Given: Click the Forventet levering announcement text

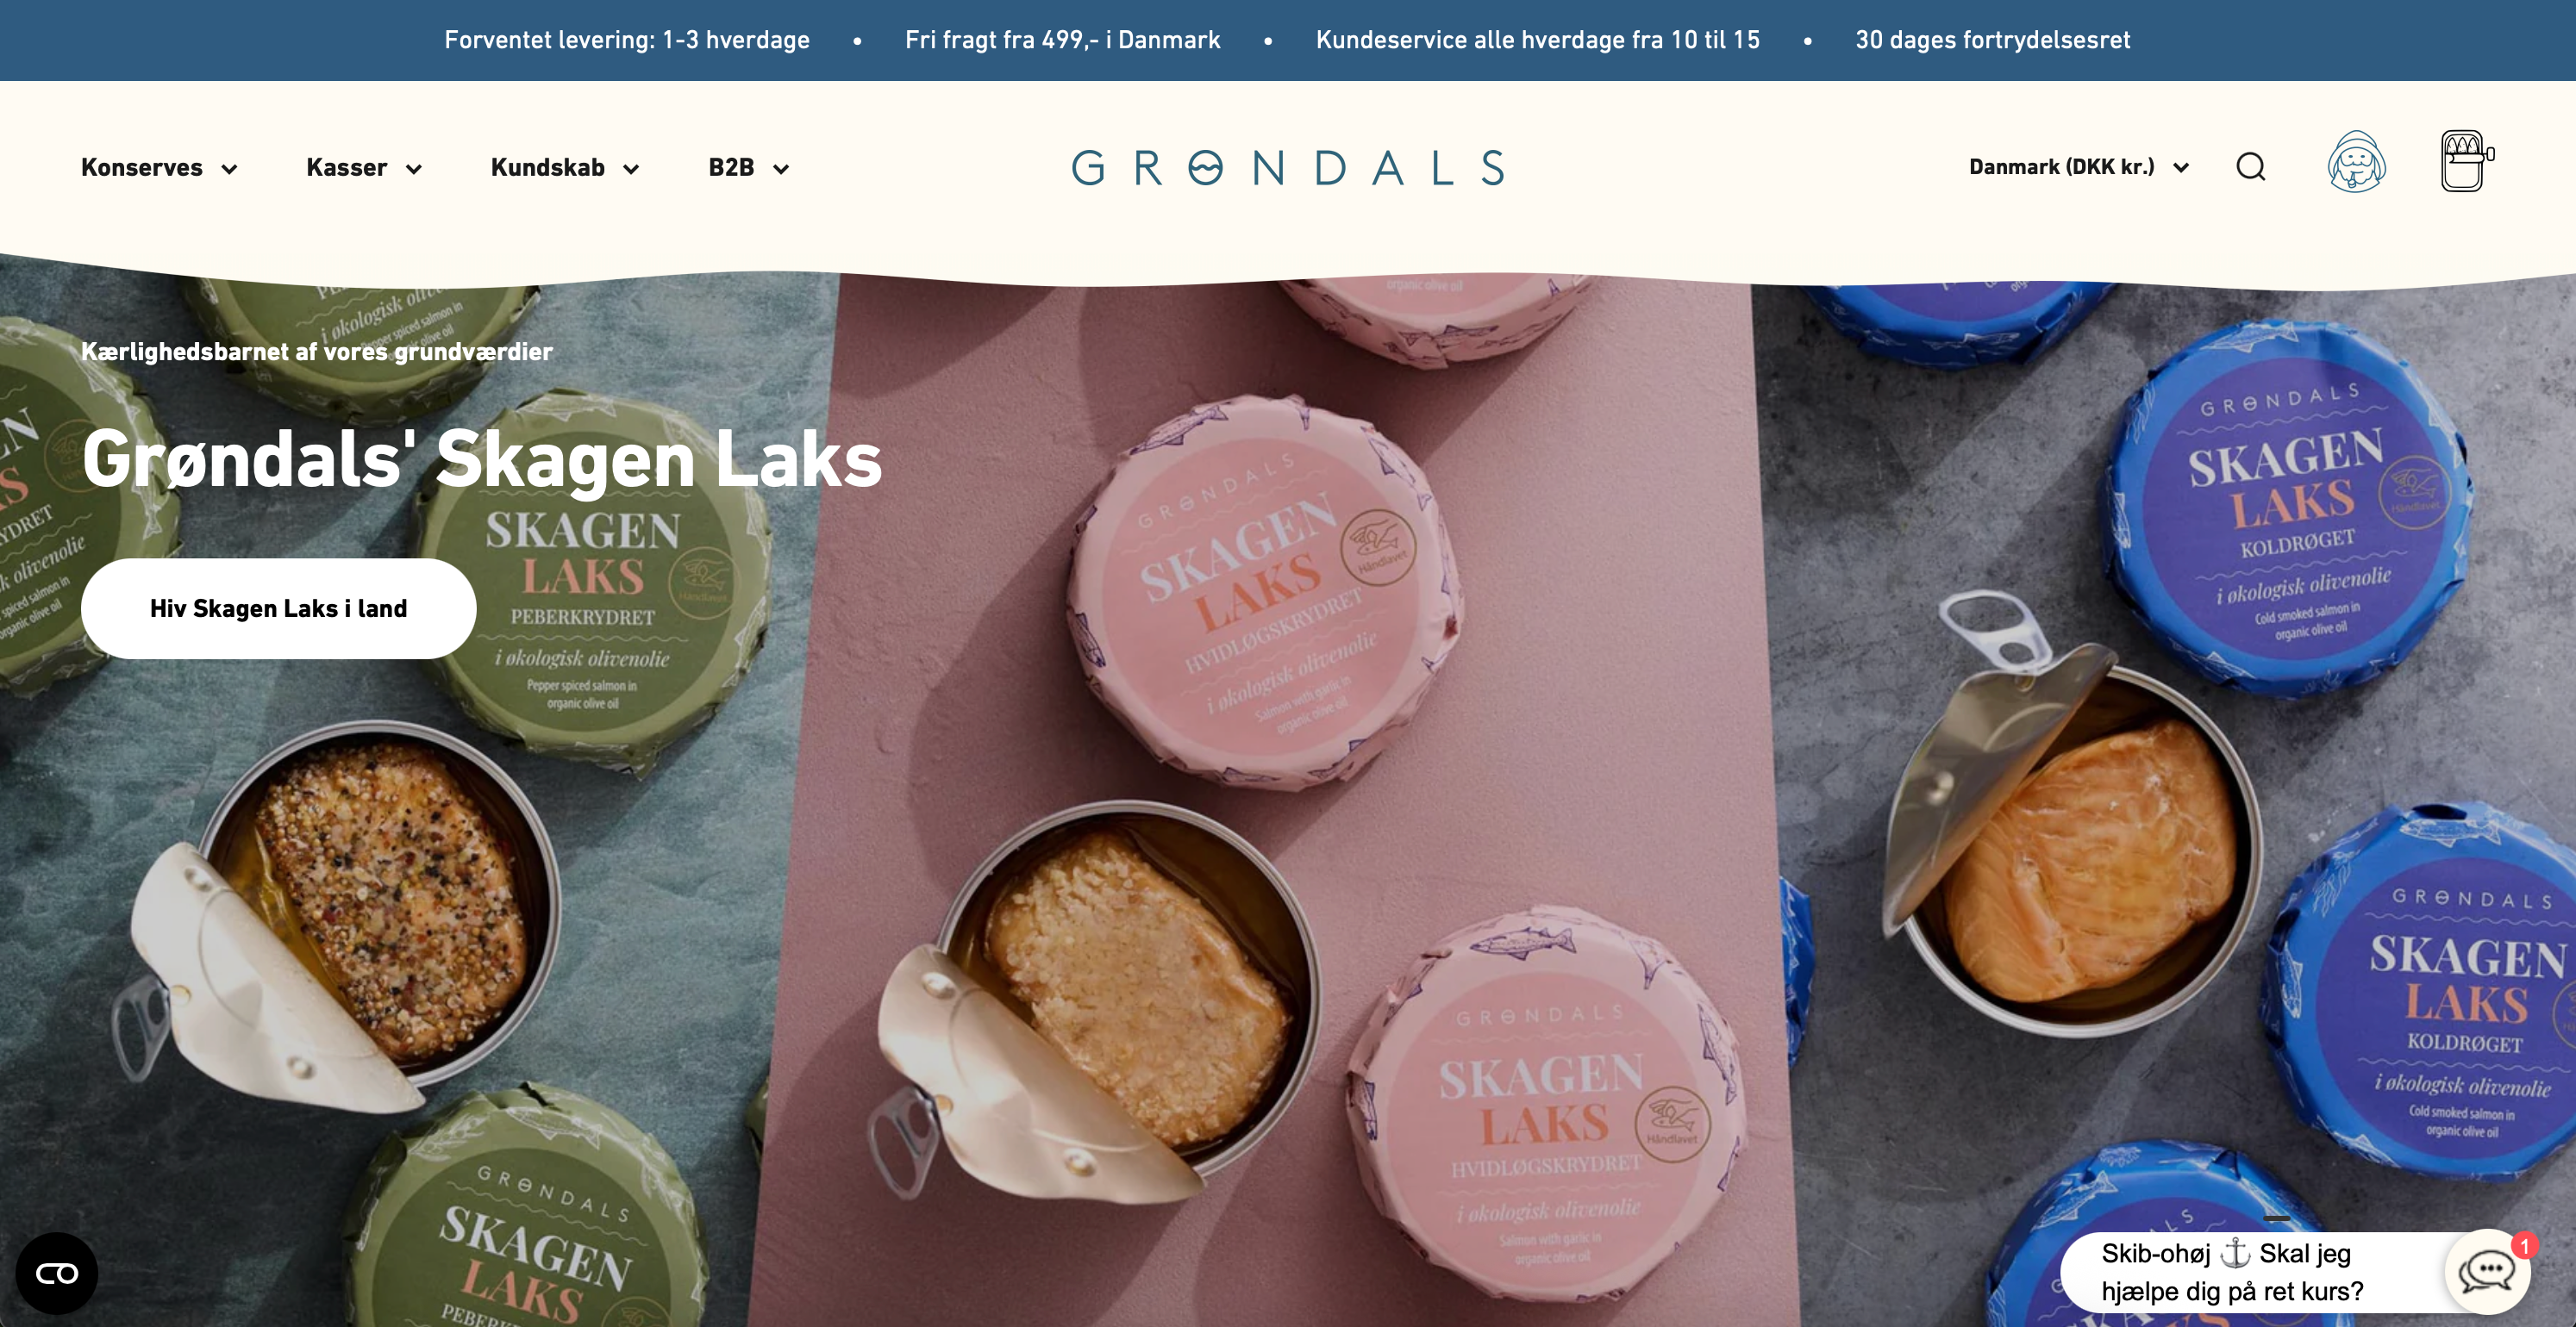Looking at the screenshot, I should coord(627,40).
